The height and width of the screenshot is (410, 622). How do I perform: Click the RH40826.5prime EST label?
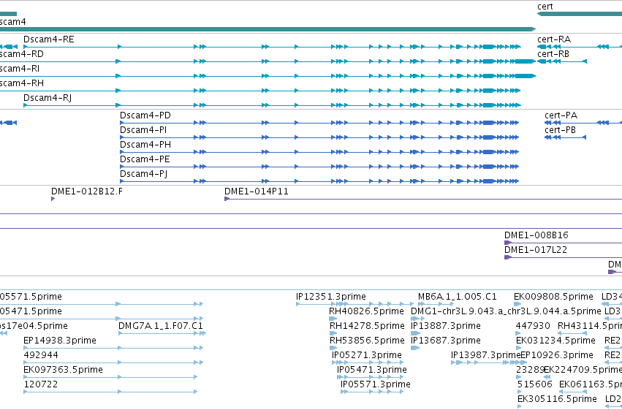pyautogui.click(x=366, y=311)
